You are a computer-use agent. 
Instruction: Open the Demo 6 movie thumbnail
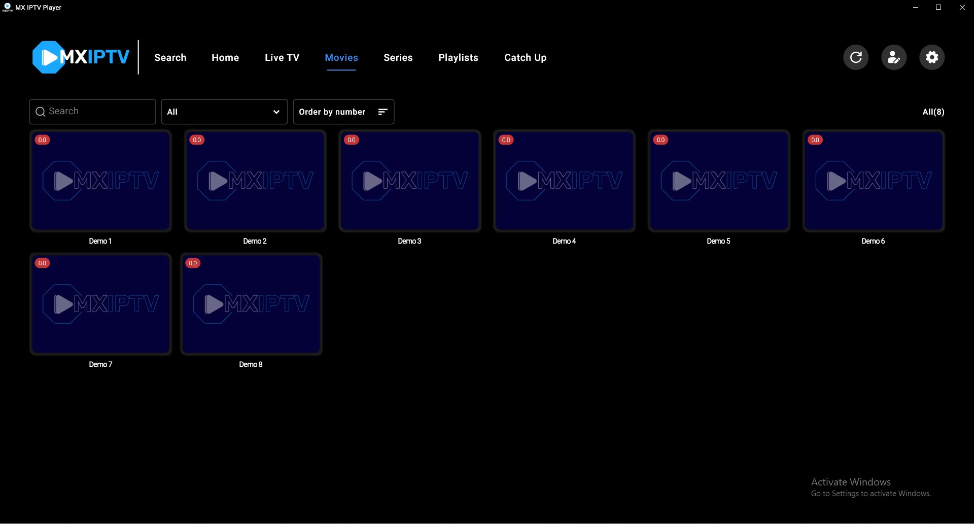click(x=874, y=181)
